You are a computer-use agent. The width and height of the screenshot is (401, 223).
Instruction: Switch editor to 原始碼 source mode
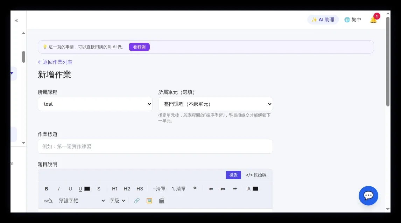tap(256, 175)
